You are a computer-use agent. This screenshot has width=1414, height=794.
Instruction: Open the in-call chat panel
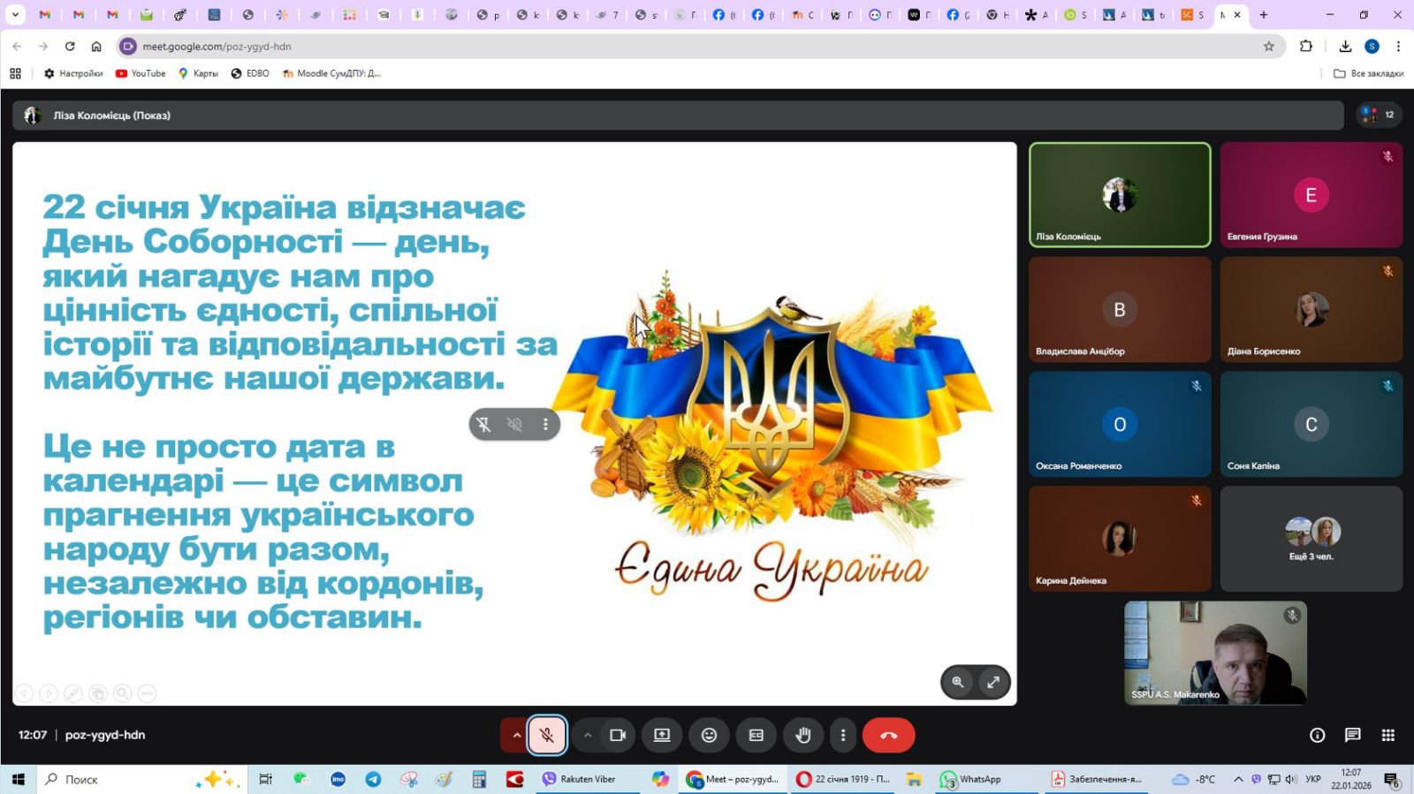point(1352,735)
